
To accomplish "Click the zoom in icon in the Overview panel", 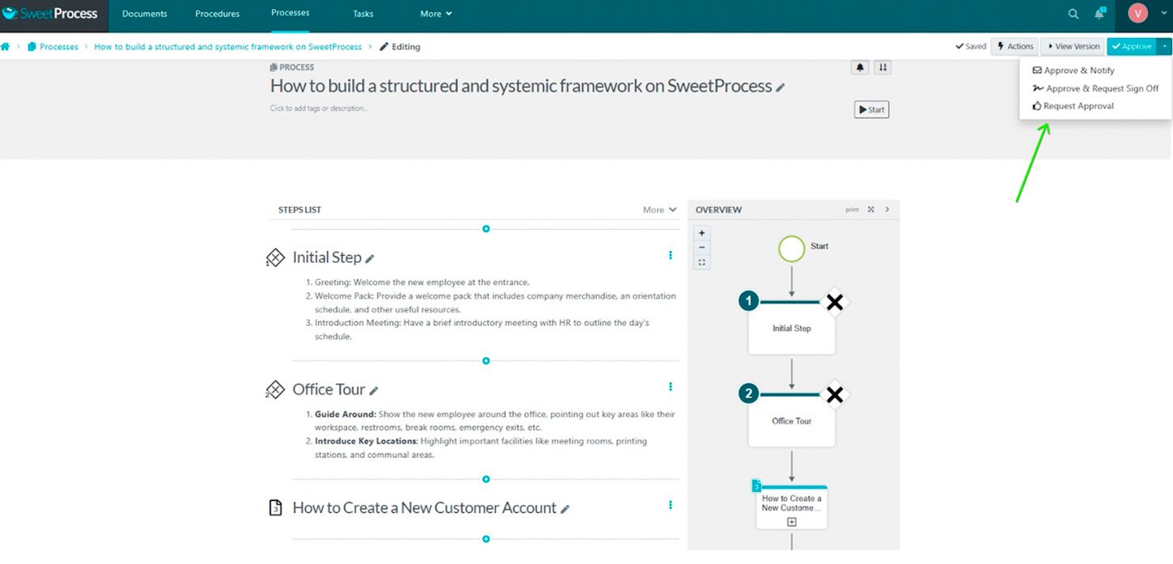I will point(701,232).
